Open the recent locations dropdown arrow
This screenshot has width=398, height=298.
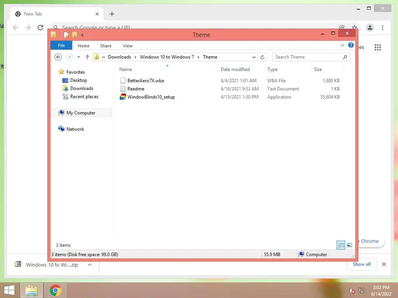point(79,57)
